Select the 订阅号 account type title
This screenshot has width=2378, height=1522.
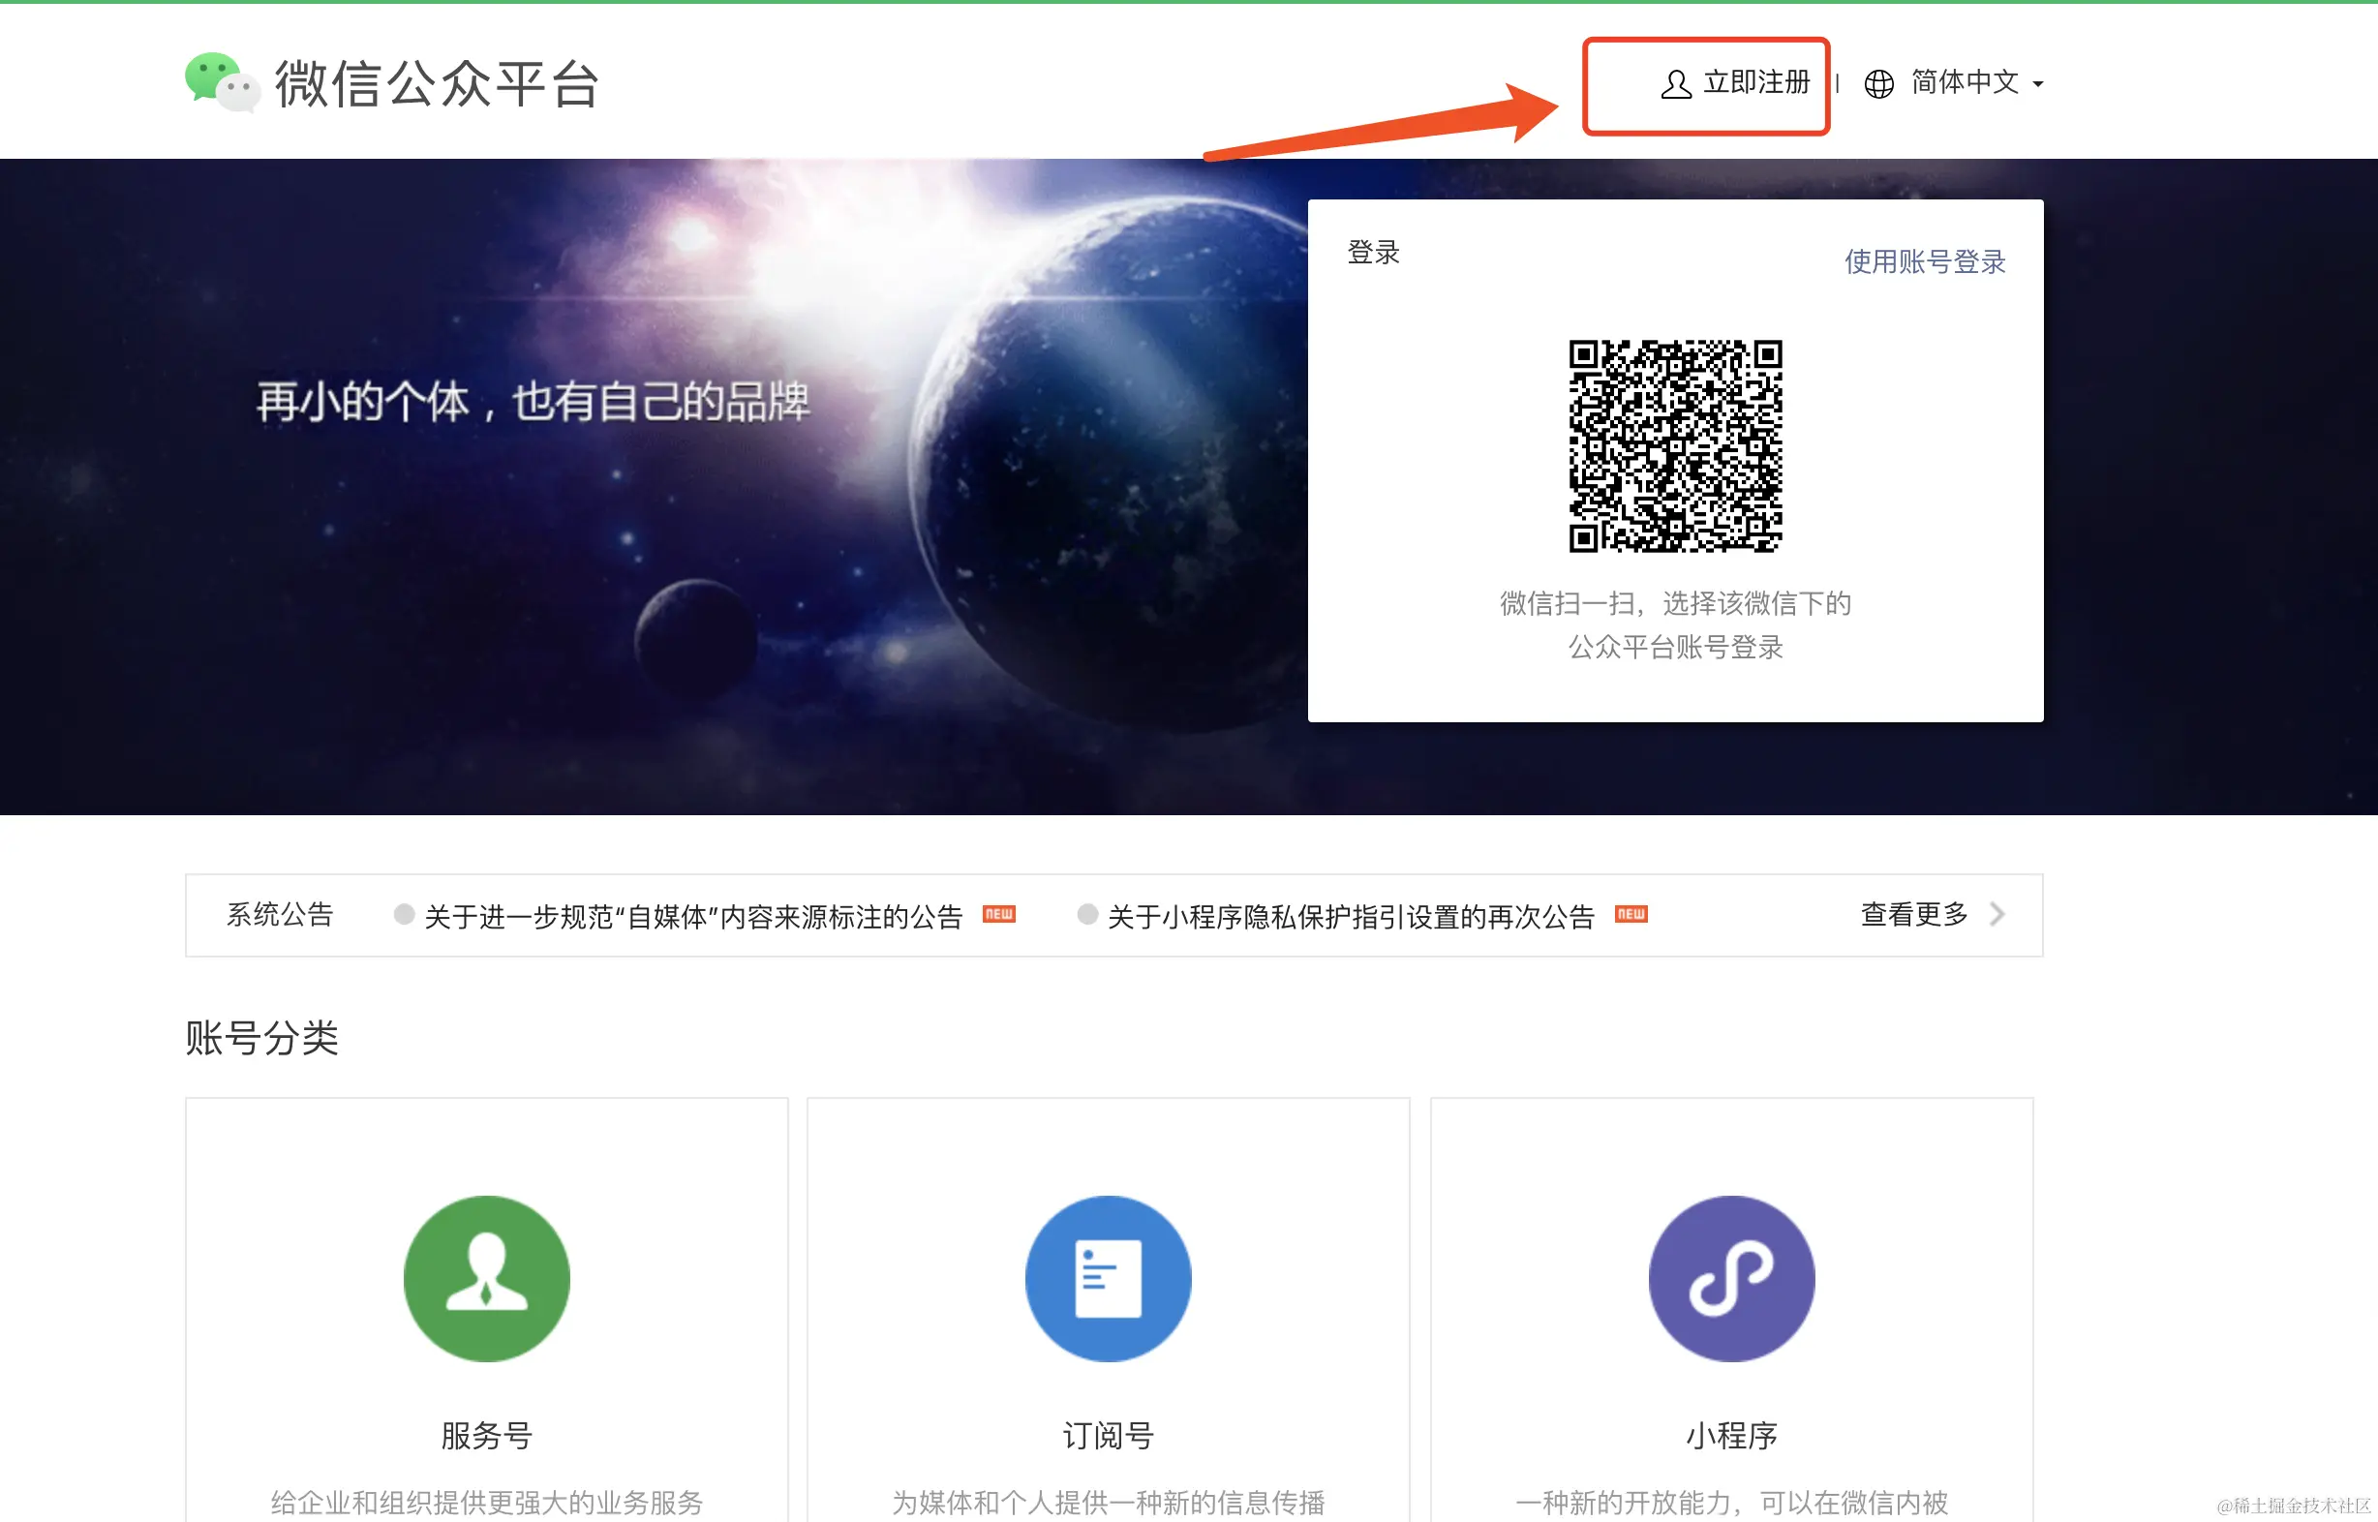1107,1435
